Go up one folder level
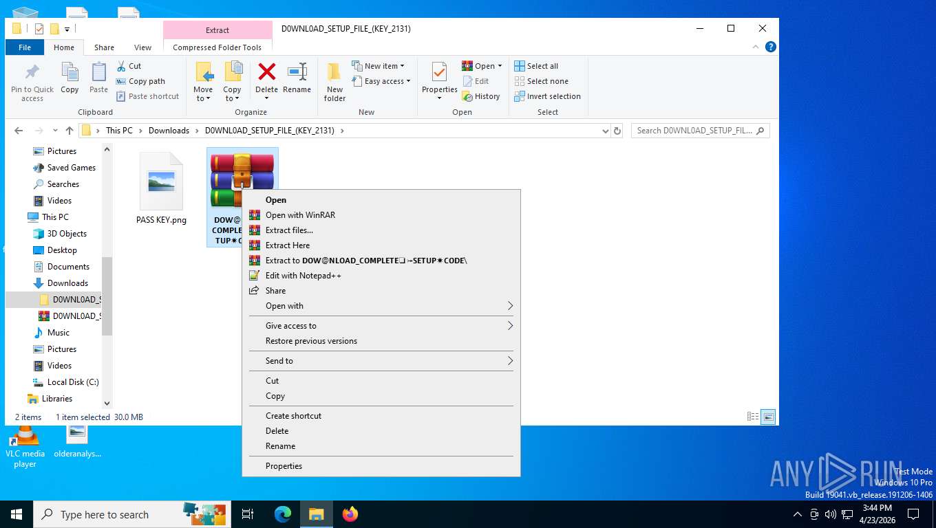936x528 pixels. [x=70, y=131]
